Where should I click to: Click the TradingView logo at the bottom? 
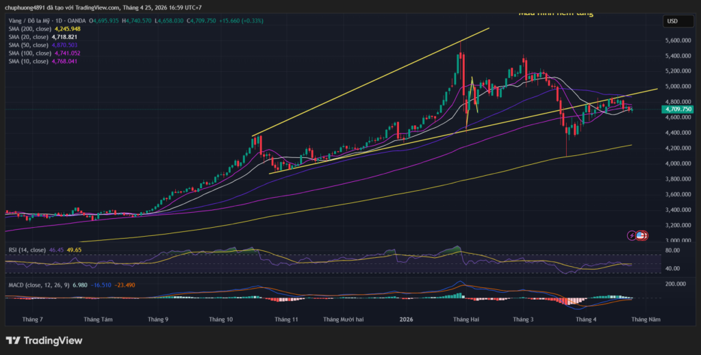tap(44, 341)
